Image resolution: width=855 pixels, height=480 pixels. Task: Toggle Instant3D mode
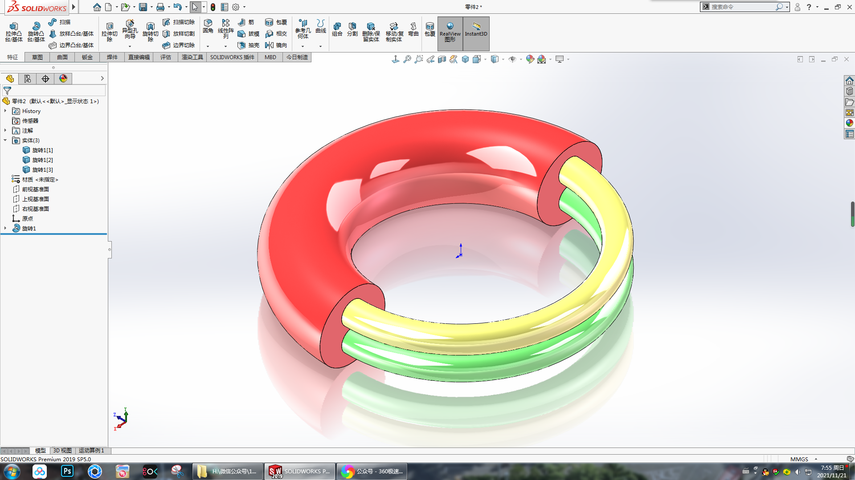pyautogui.click(x=476, y=33)
